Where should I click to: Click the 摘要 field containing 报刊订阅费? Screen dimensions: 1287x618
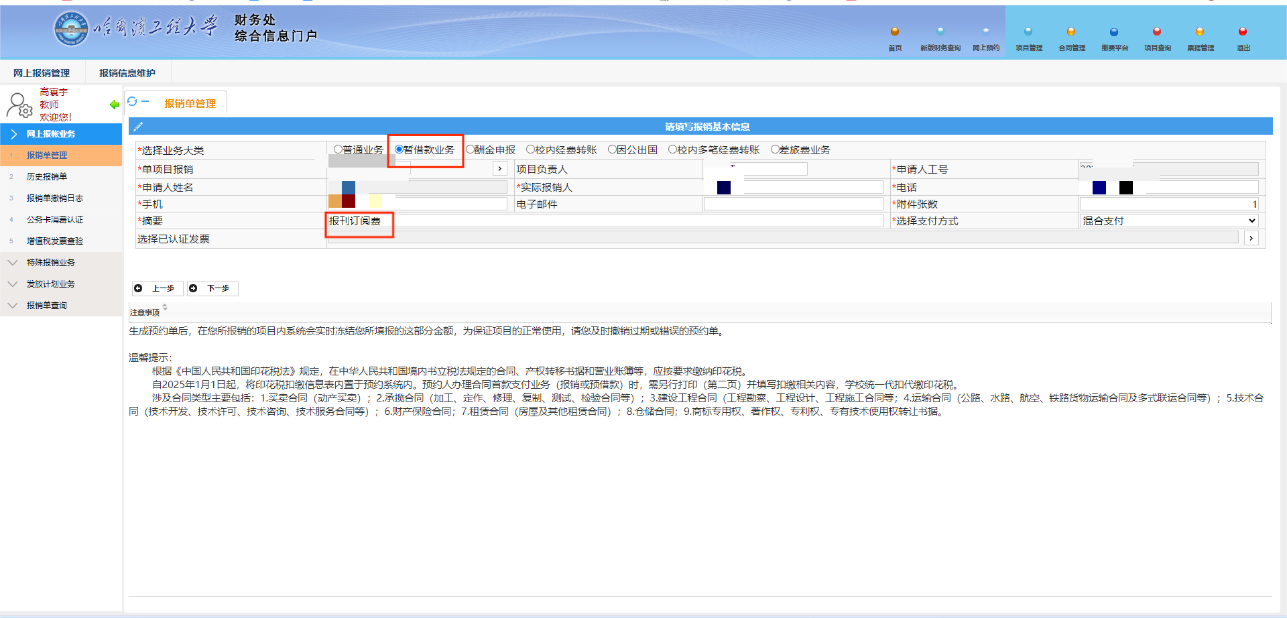[603, 221]
